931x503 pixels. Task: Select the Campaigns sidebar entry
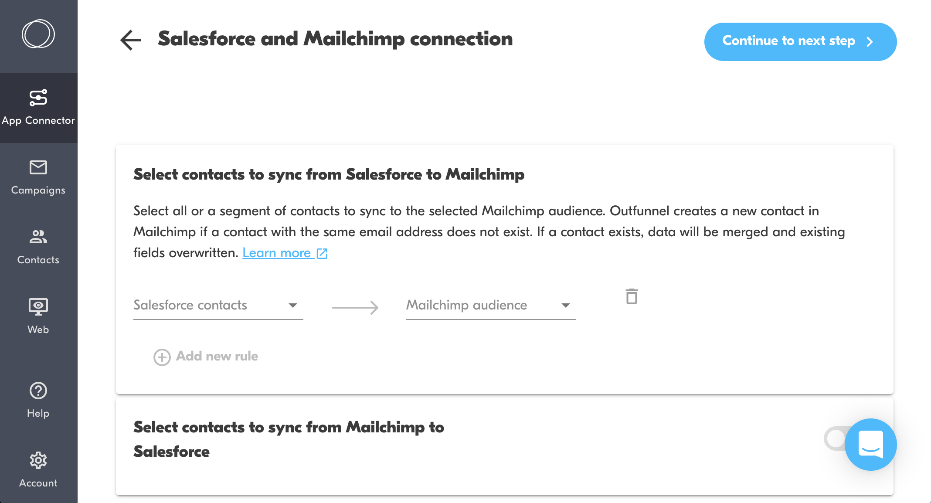[x=38, y=177]
